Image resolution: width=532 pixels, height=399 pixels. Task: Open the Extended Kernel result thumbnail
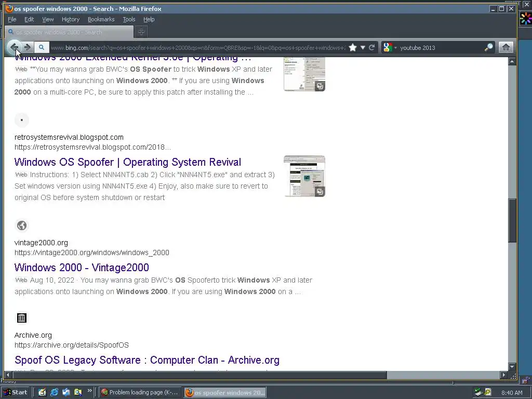pos(304,74)
